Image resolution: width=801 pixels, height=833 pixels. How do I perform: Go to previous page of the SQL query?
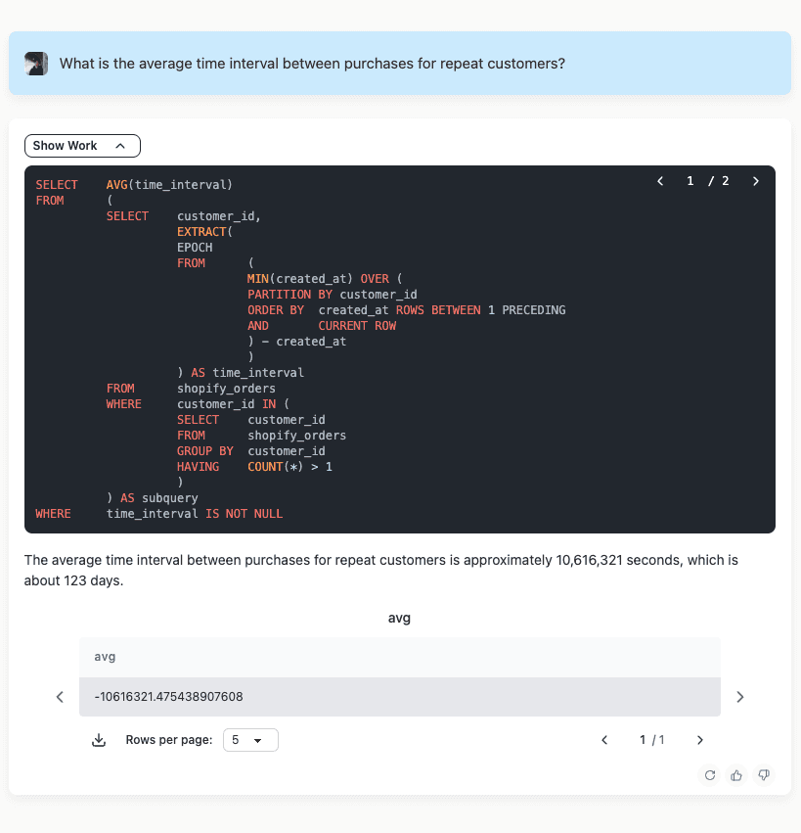660,181
